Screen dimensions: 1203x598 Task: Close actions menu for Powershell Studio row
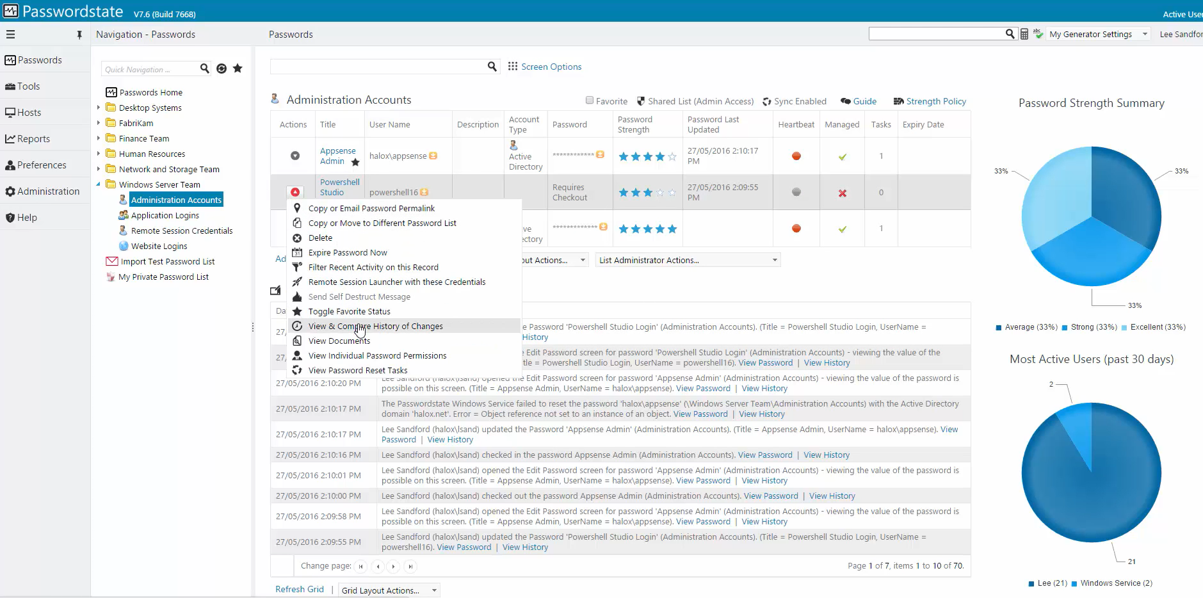click(295, 192)
